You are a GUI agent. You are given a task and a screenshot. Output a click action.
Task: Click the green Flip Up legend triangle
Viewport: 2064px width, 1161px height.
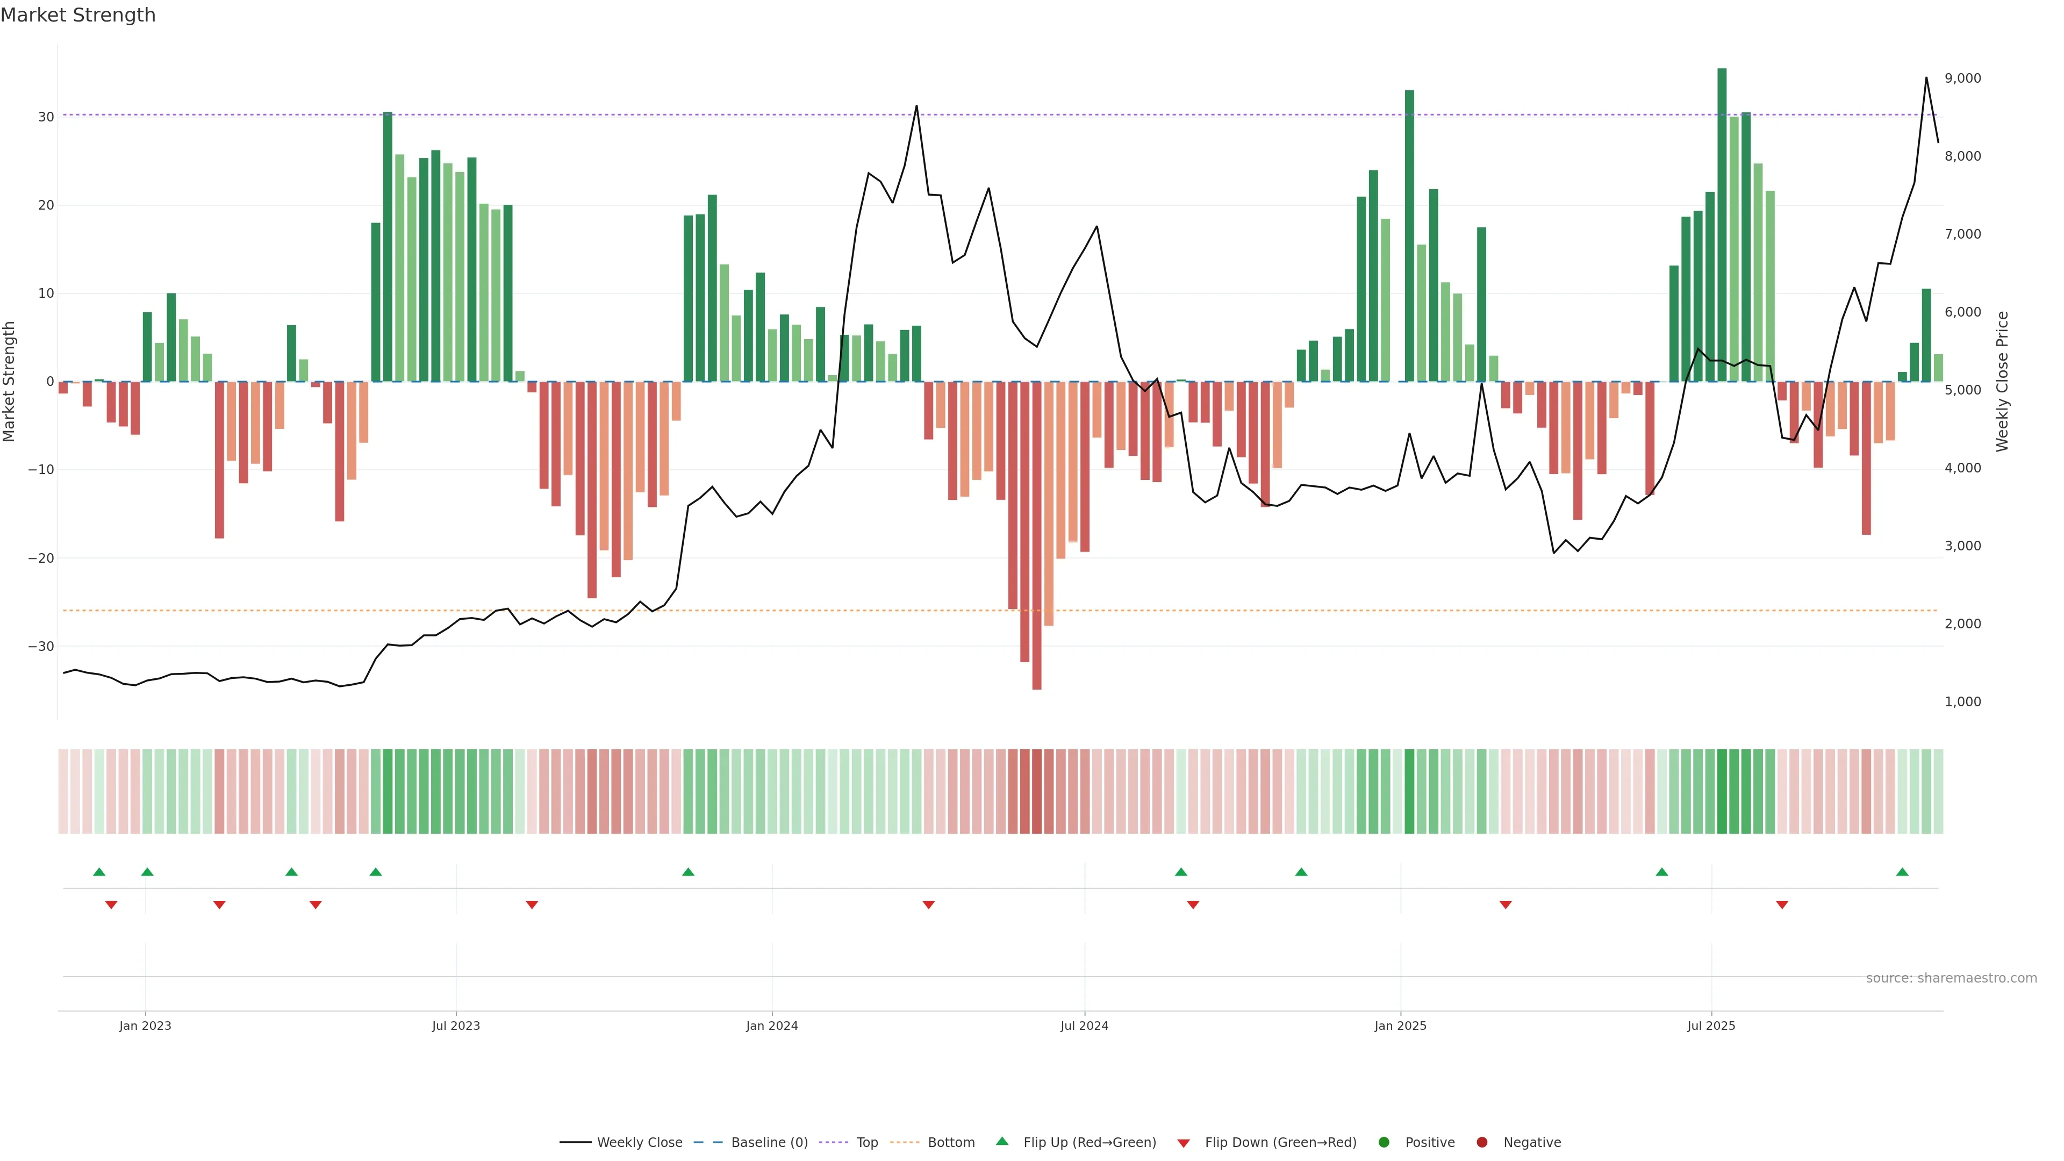pos(1001,1142)
